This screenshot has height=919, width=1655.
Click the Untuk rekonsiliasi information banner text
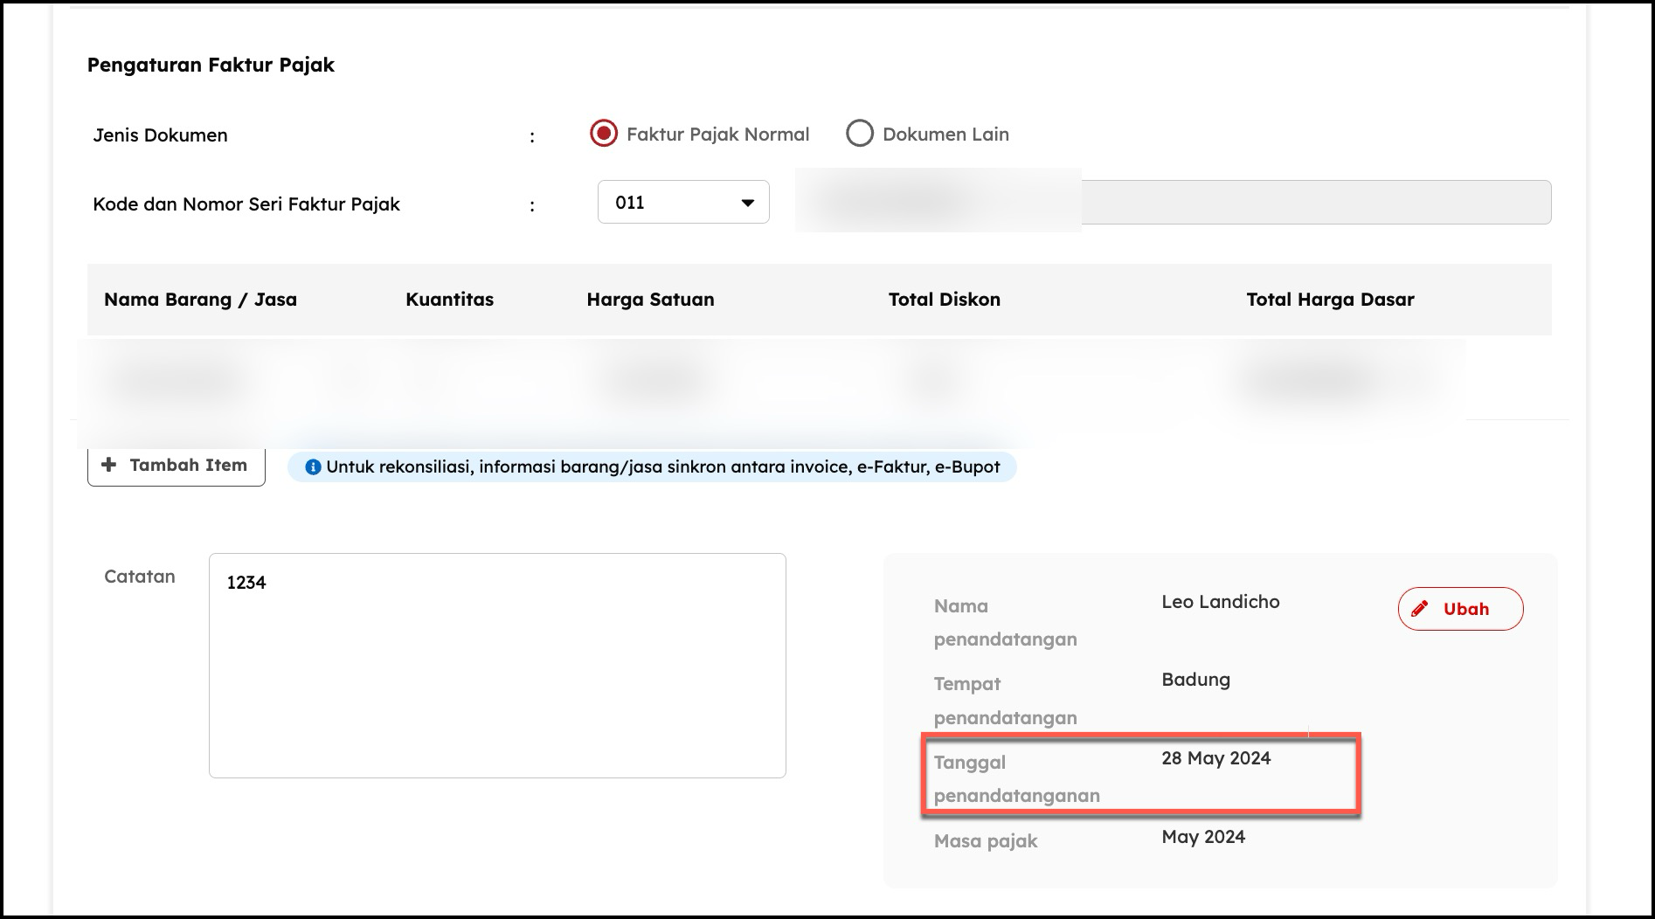click(x=662, y=467)
